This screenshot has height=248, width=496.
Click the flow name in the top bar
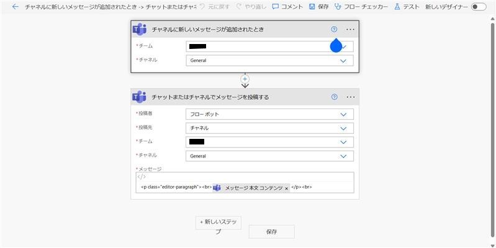pos(110,7)
